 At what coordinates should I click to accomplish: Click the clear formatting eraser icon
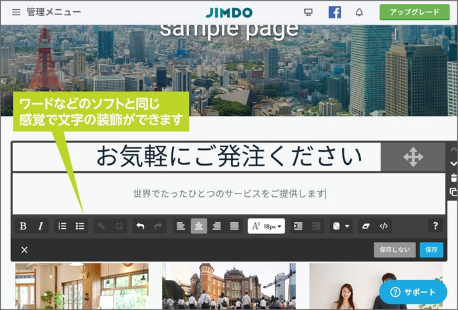point(366,226)
